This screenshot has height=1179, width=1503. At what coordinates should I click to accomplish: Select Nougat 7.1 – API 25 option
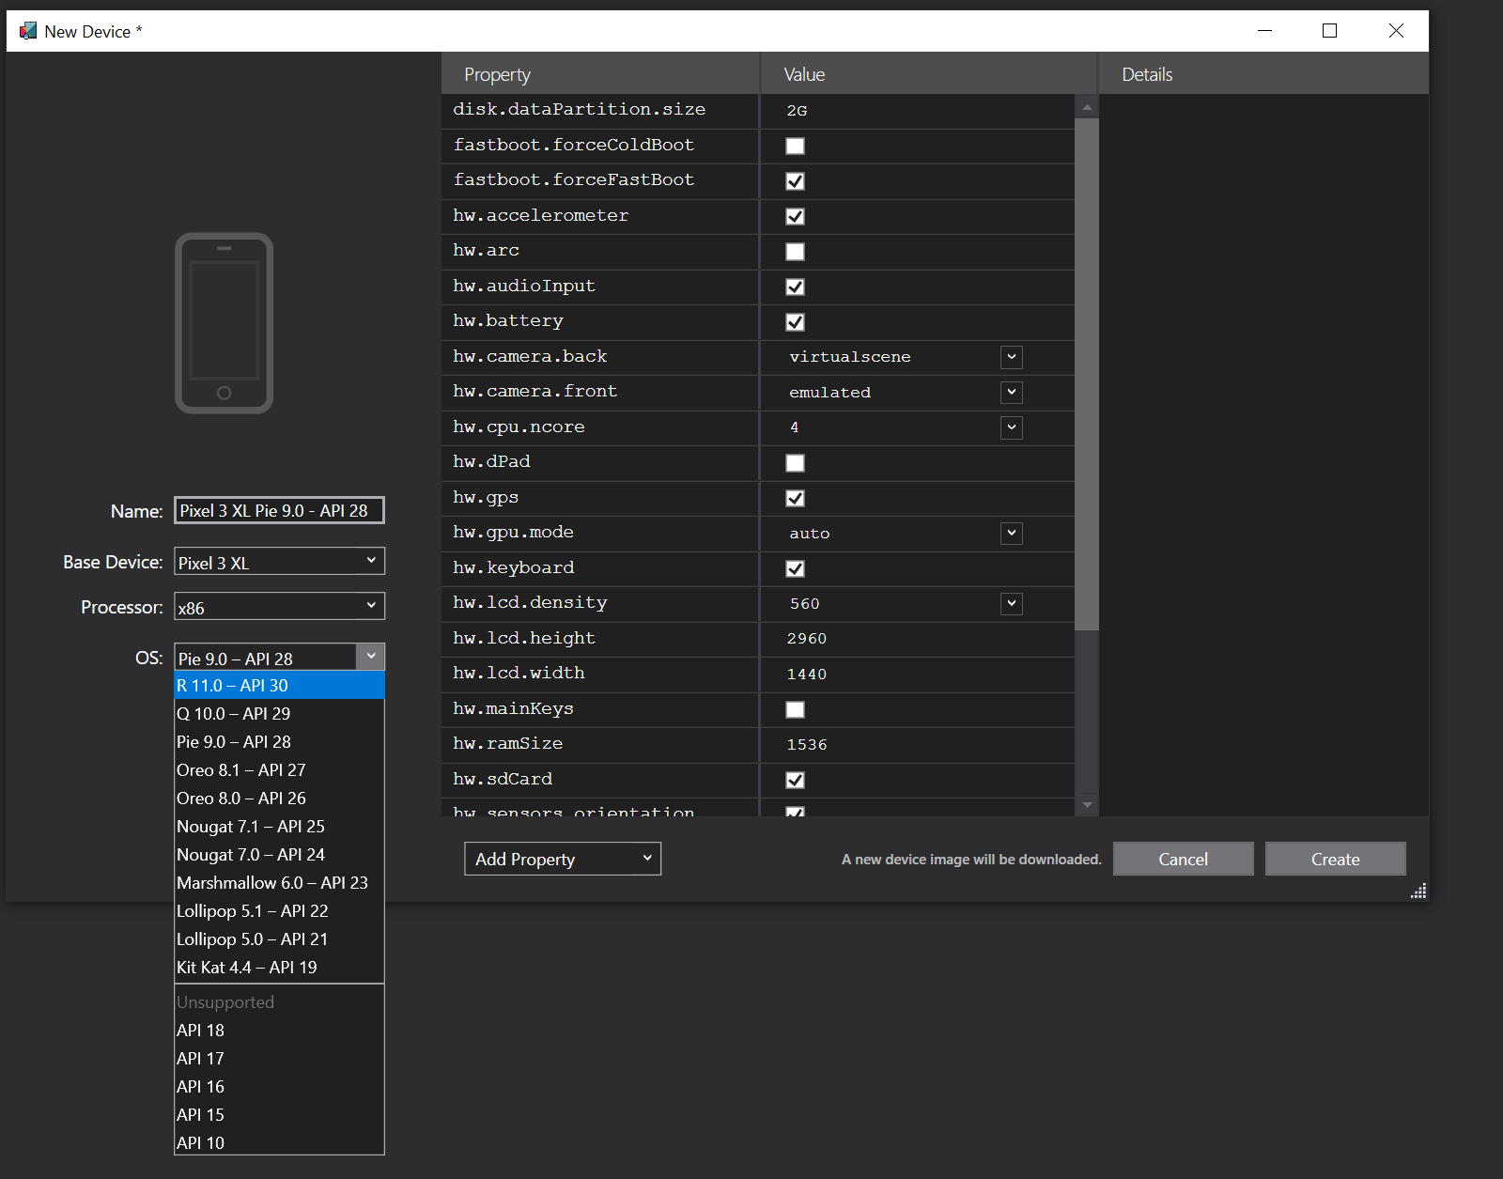[x=279, y=827]
